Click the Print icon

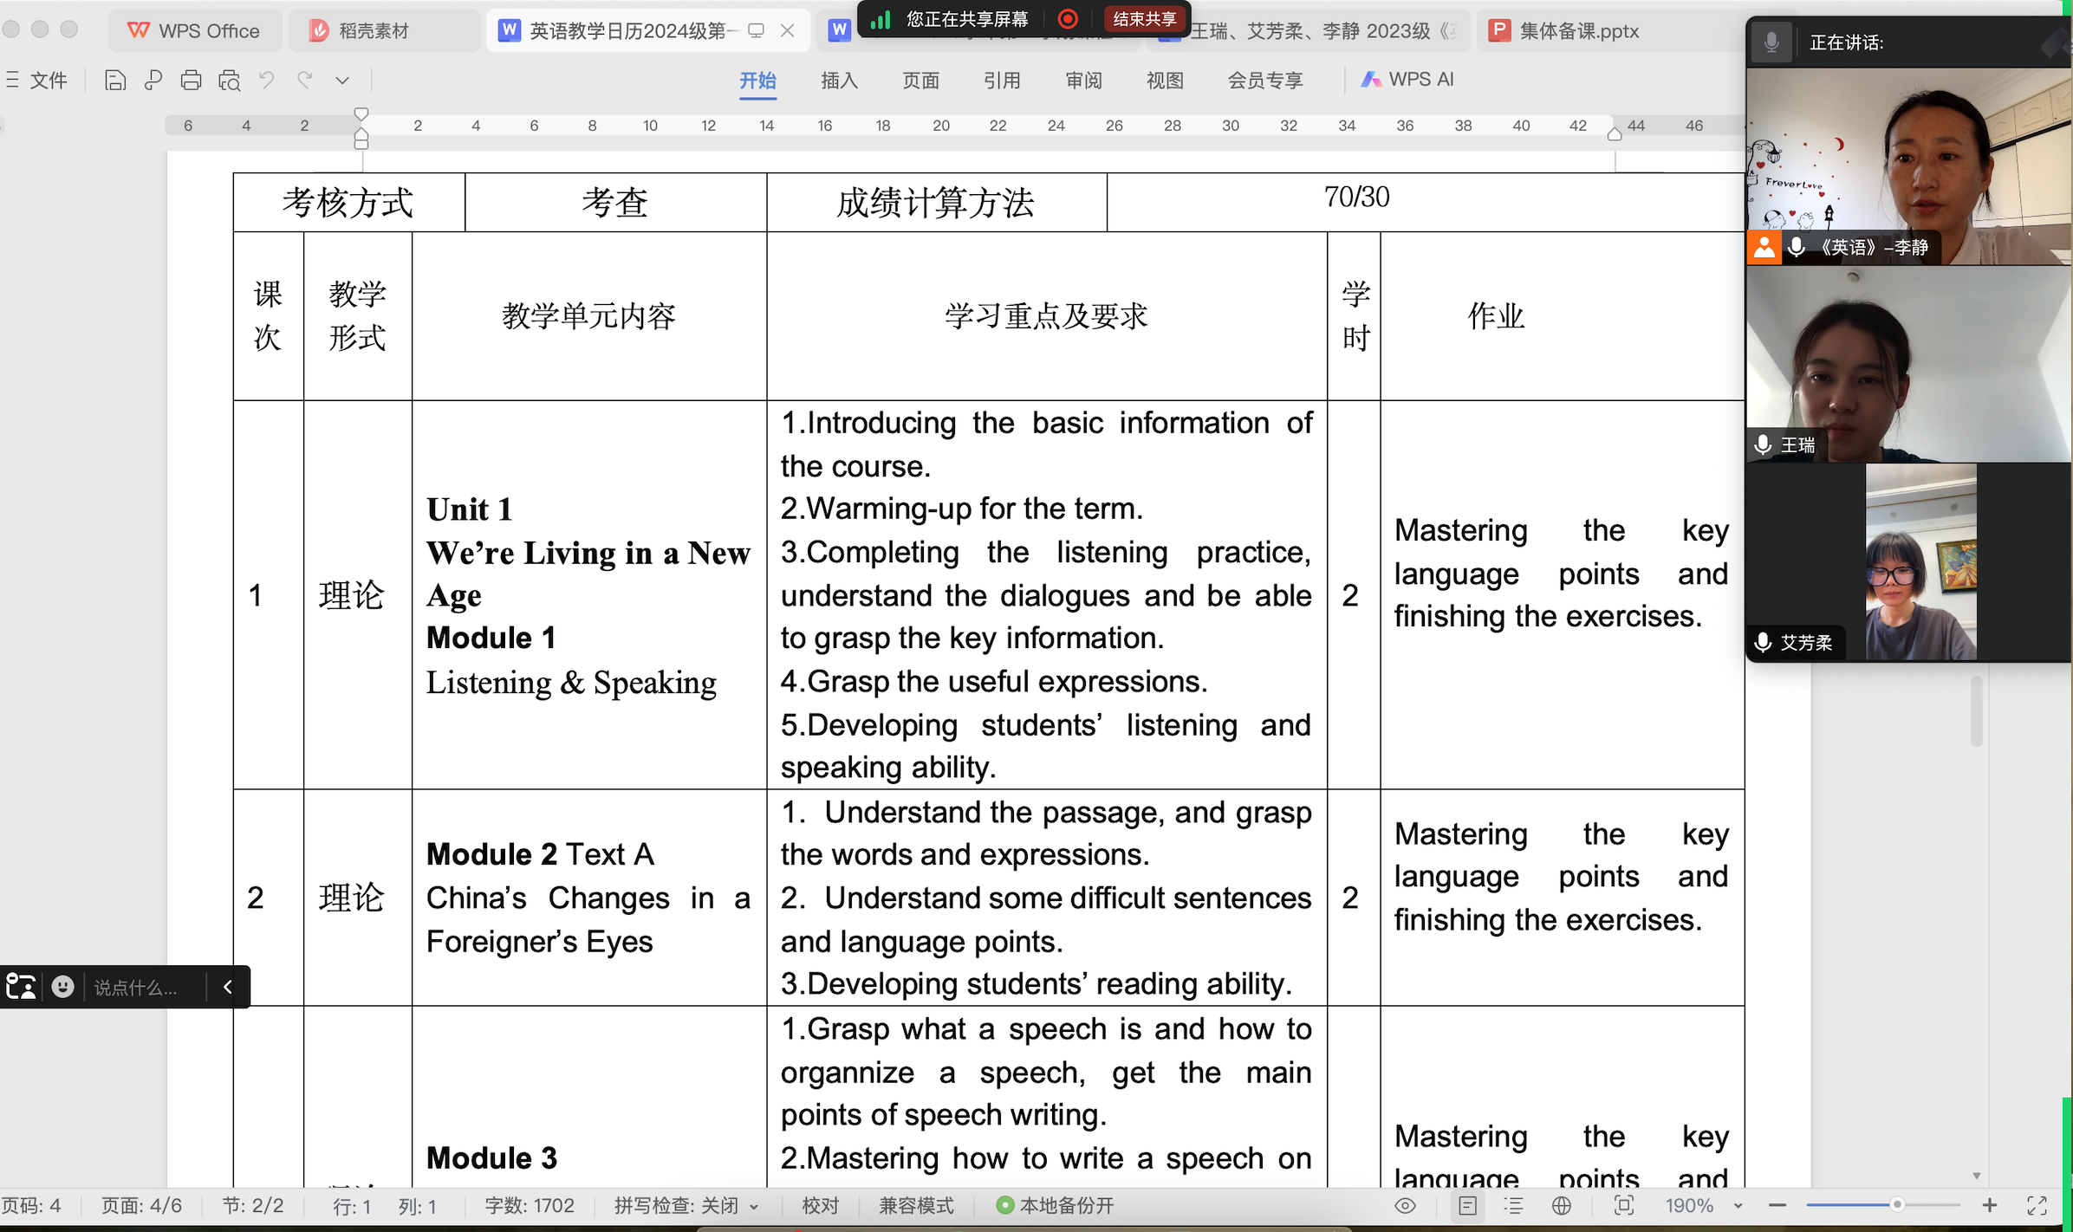click(191, 81)
